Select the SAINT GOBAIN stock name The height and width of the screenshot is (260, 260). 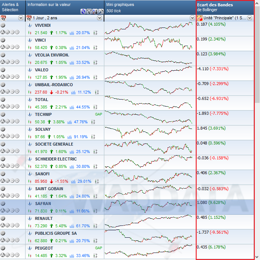[x=49, y=189]
